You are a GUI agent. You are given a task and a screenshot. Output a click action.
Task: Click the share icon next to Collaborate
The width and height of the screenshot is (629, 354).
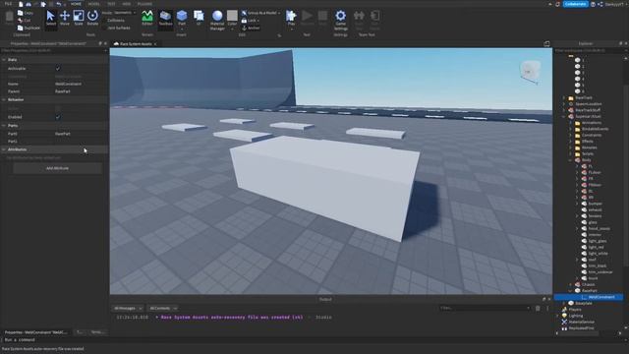600,4
